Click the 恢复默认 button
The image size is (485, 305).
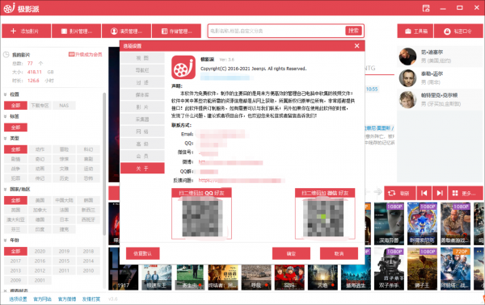(142, 253)
